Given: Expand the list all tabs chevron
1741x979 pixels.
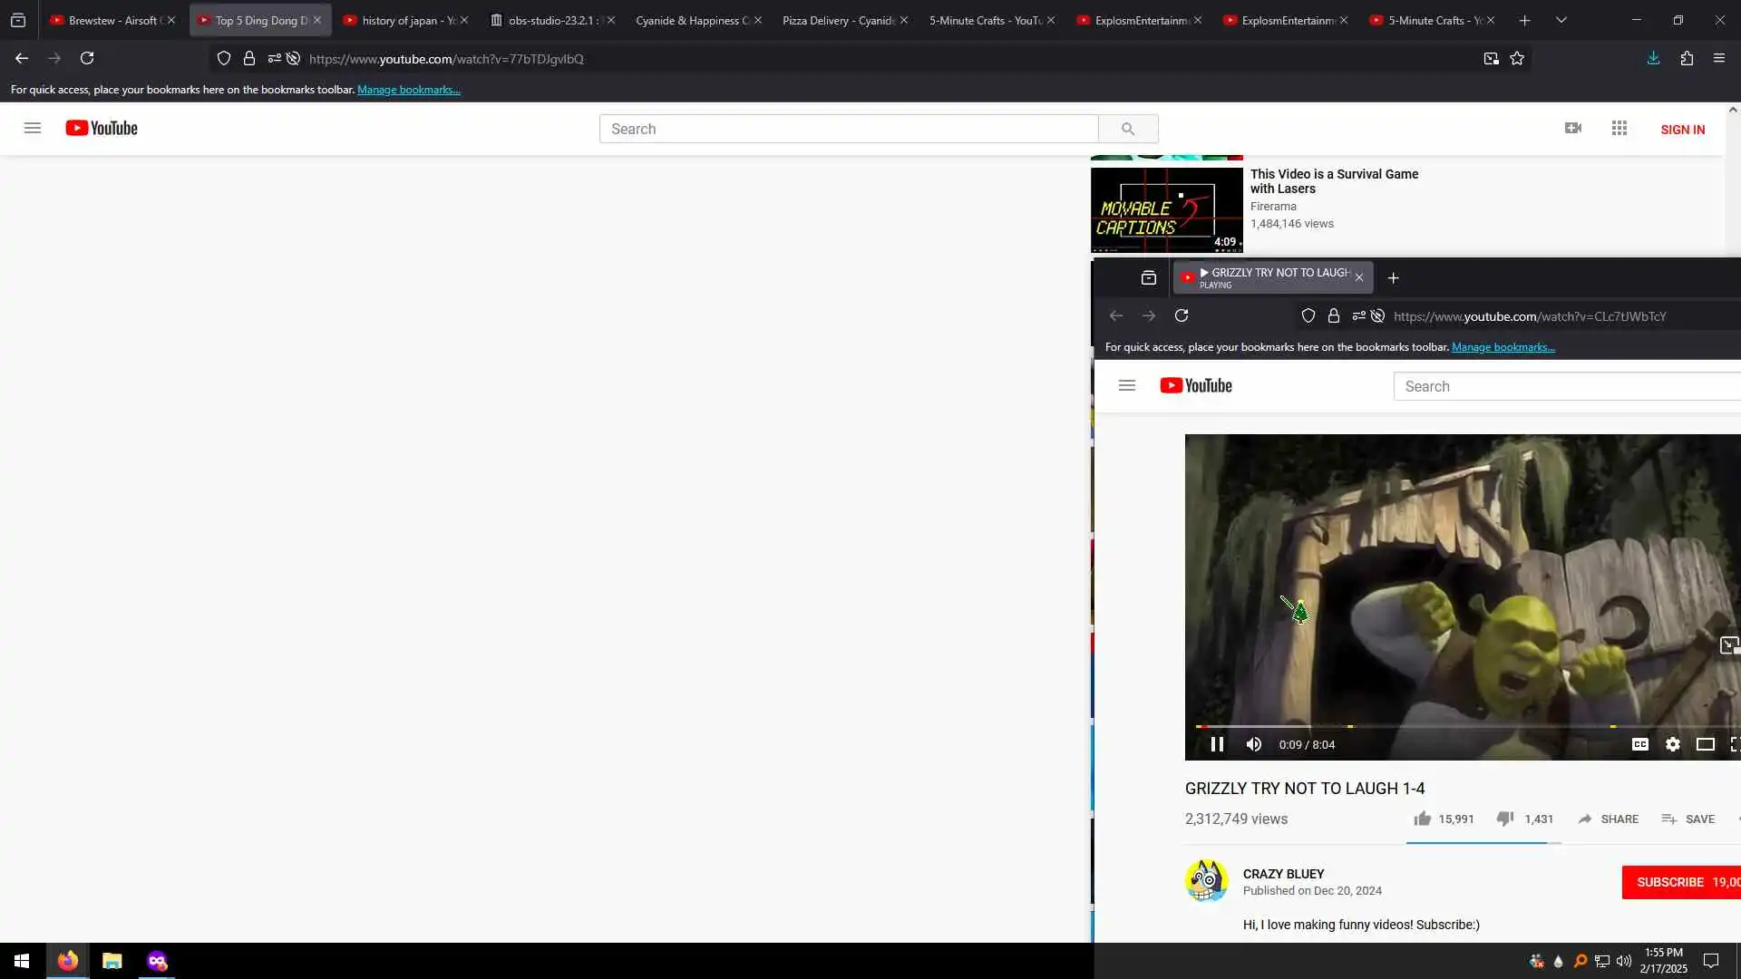Looking at the screenshot, I should pos(1561,20).
